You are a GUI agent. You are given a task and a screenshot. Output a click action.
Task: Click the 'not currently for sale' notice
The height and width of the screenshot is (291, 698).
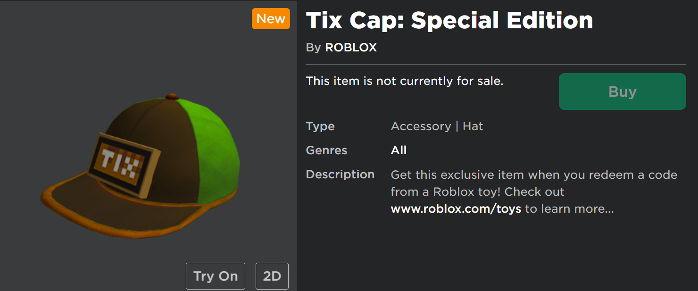405,81
